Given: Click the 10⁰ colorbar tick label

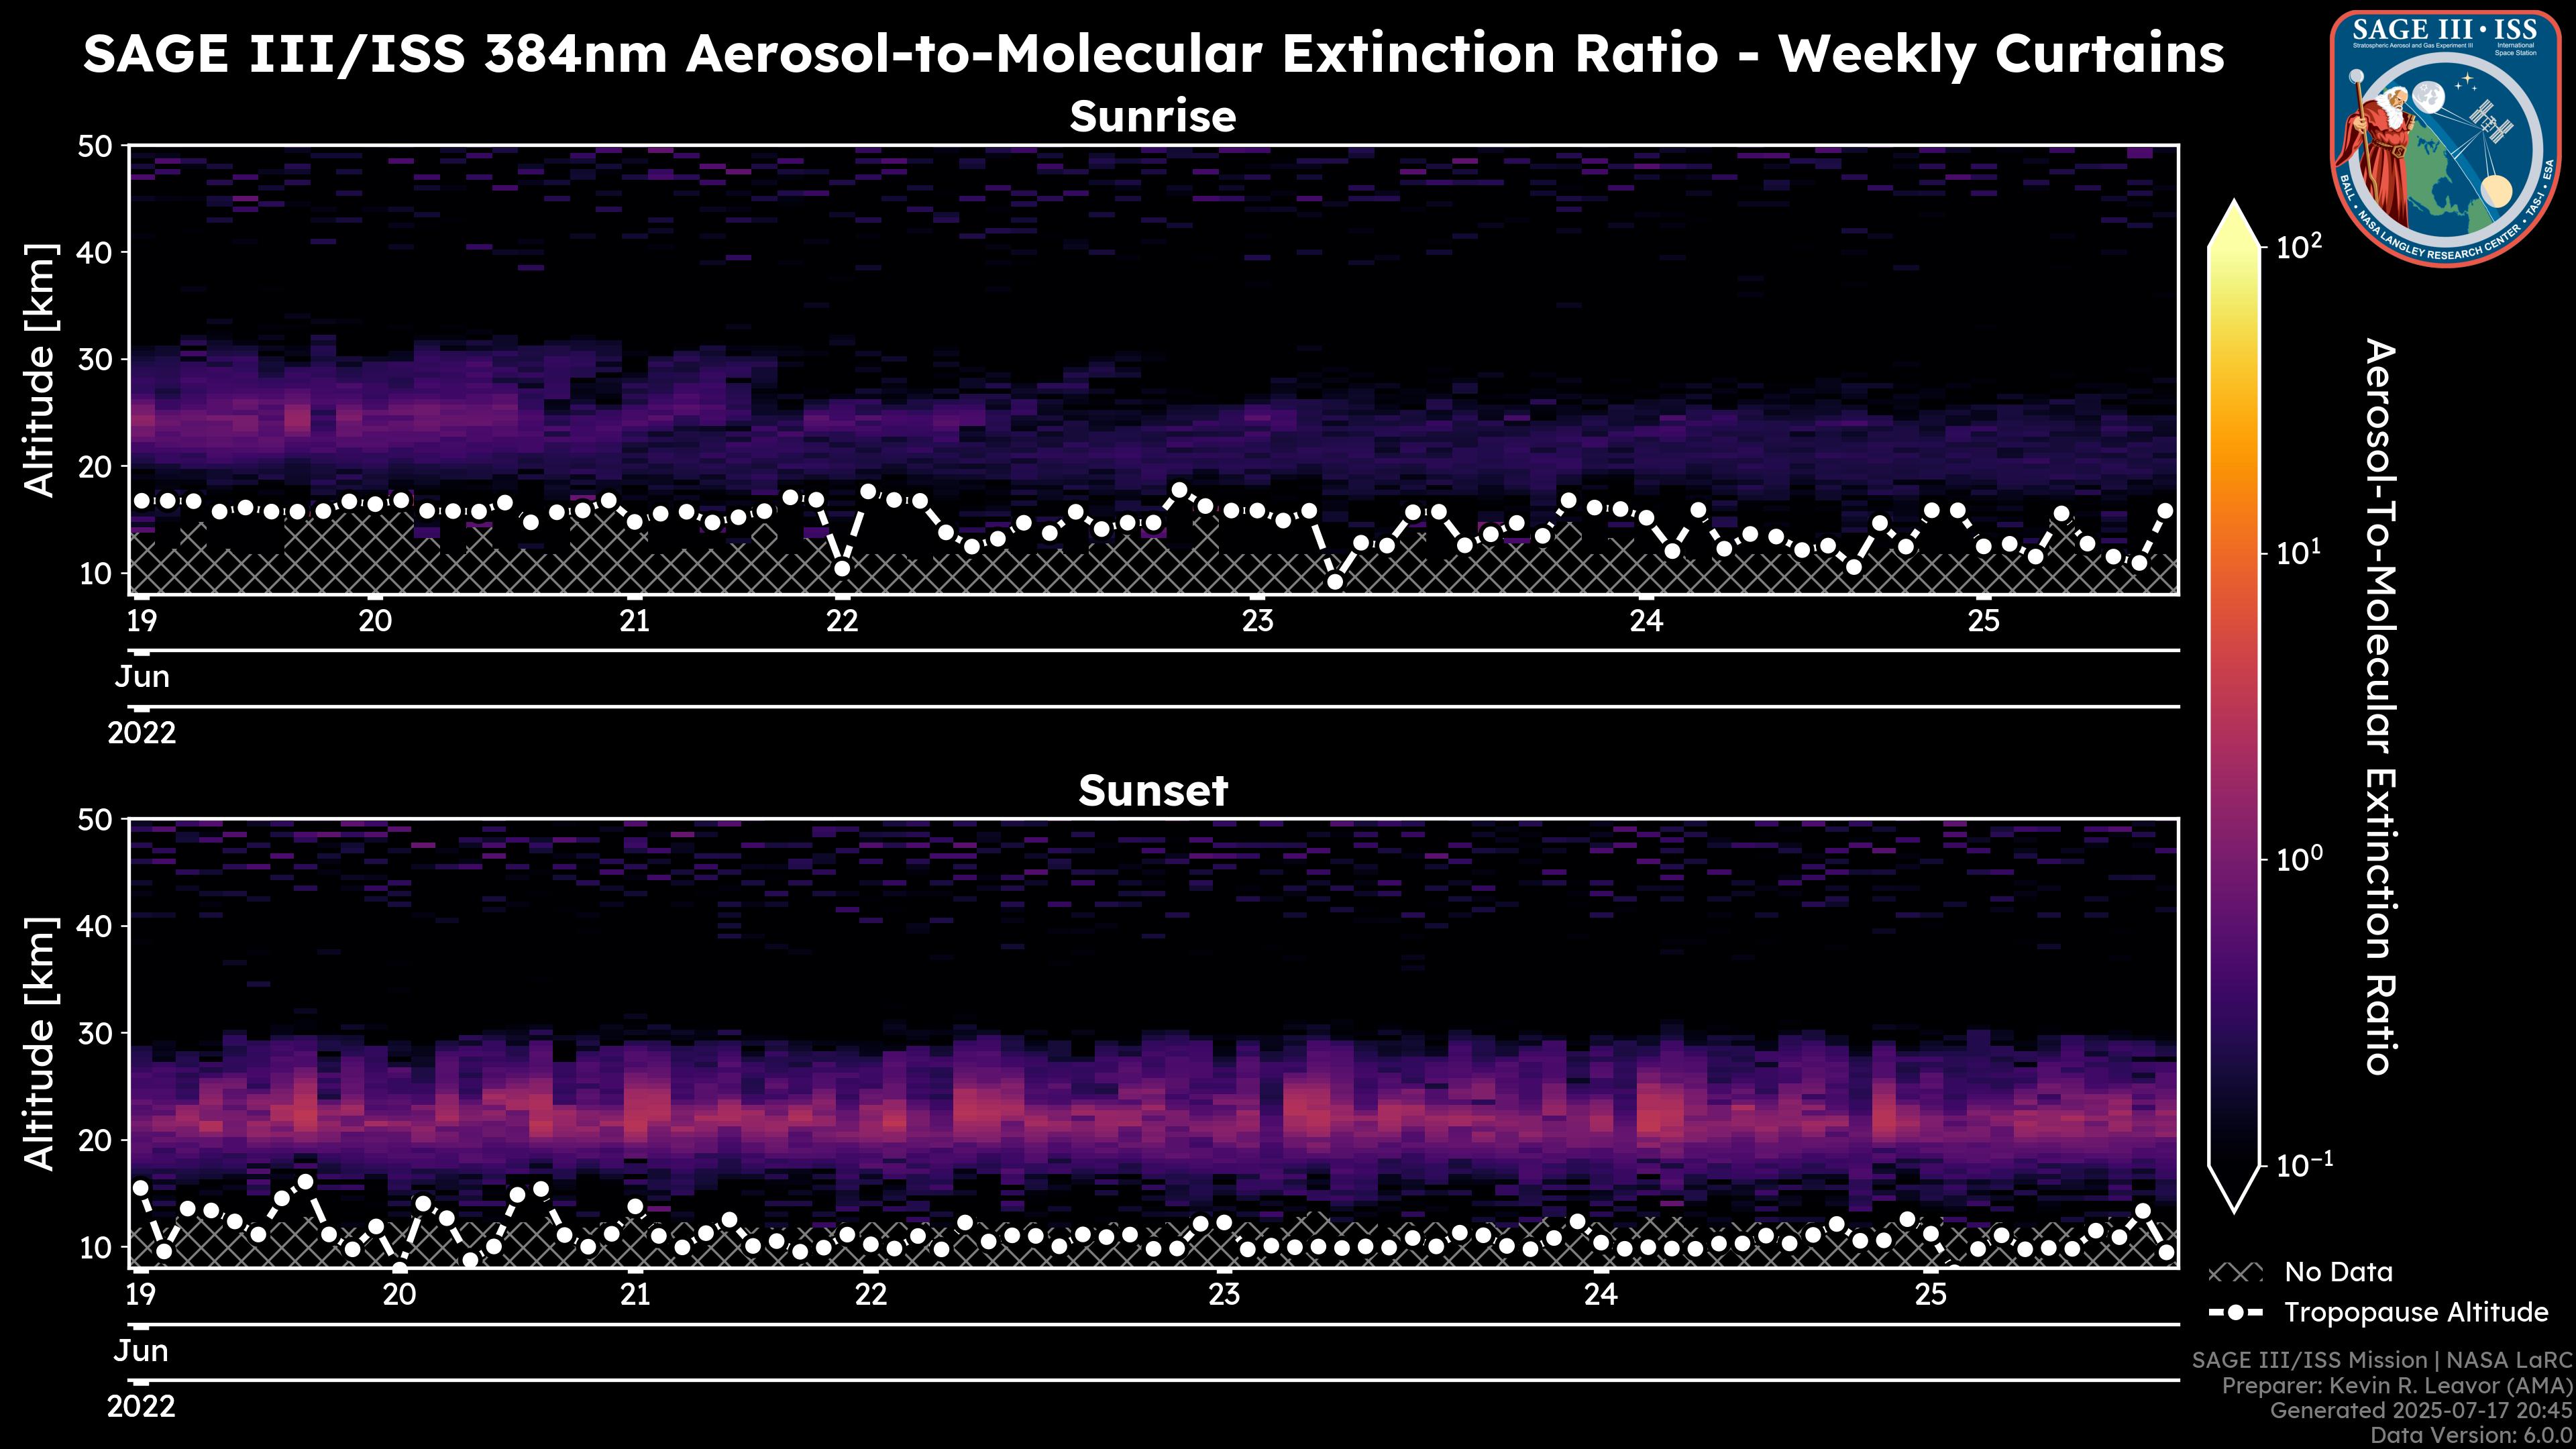Looking at the screenshot, I should tap(2299, 859).
